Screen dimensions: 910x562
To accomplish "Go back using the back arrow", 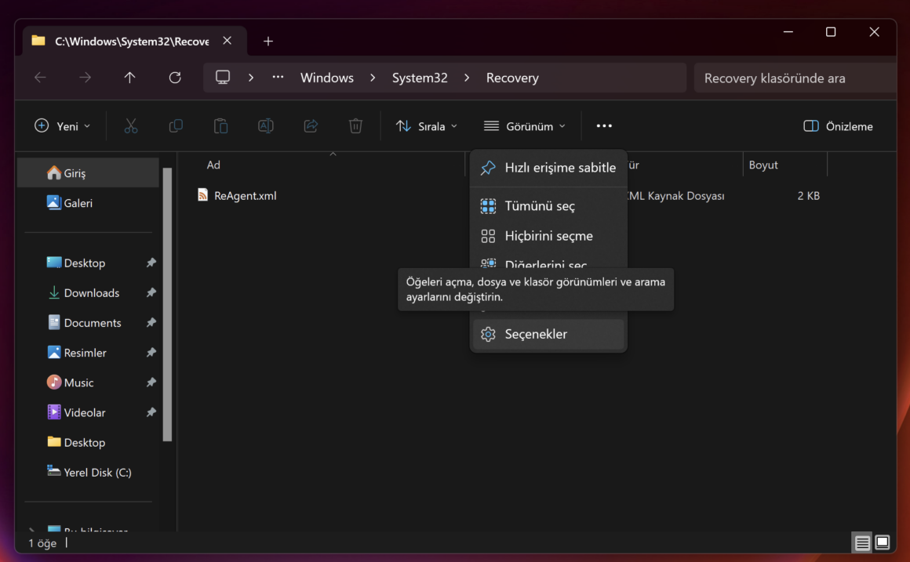I will coord(40,78).
